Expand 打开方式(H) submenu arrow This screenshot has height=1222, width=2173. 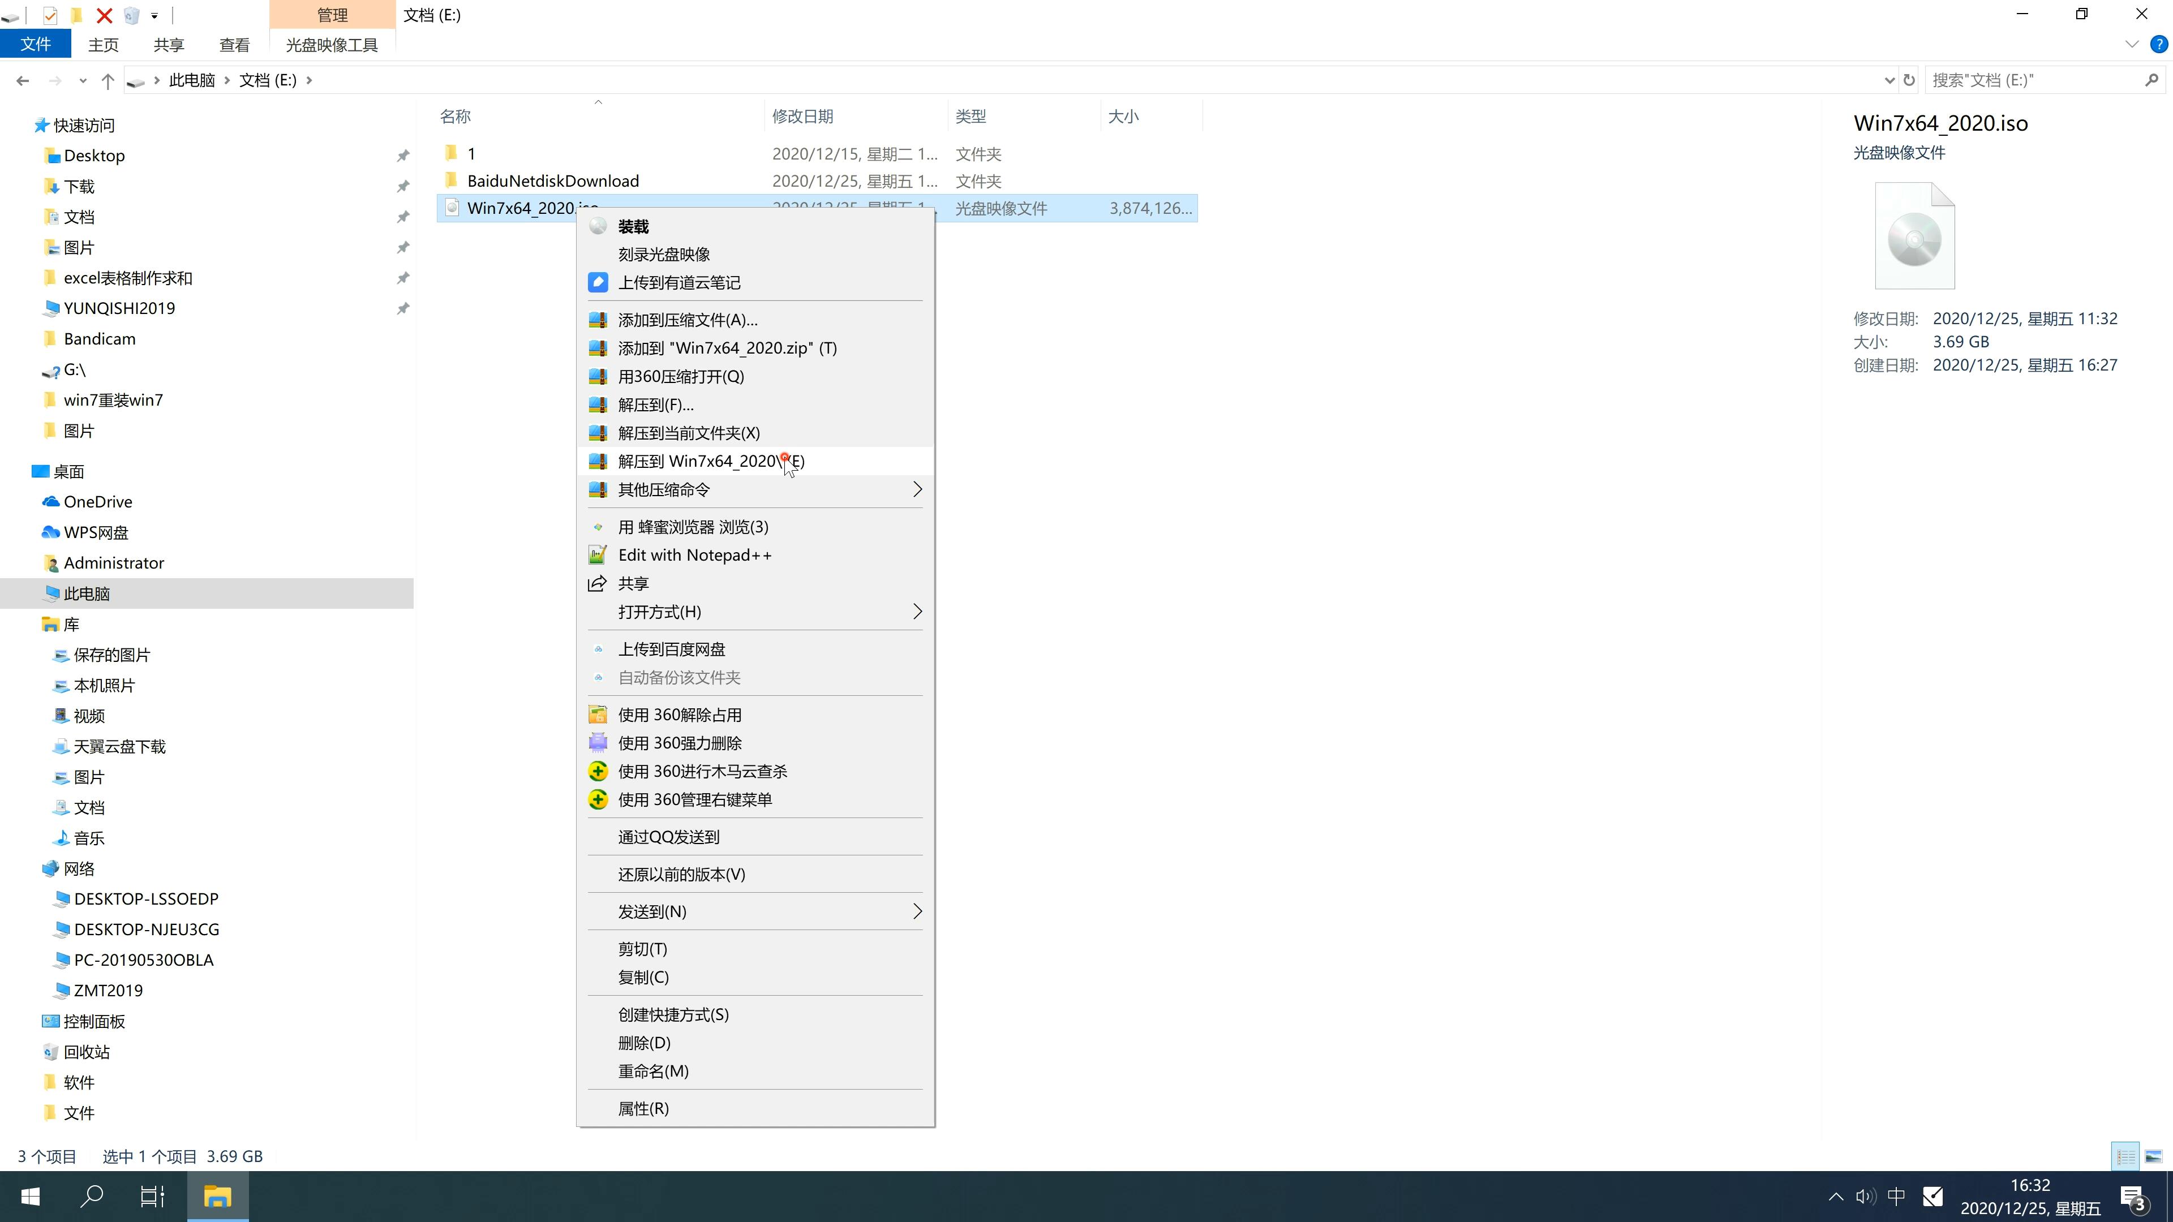915,612
